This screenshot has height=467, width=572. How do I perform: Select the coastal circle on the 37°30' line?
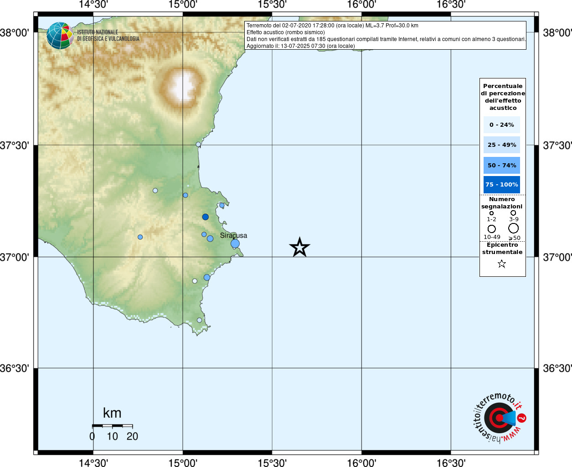[198, 145]
